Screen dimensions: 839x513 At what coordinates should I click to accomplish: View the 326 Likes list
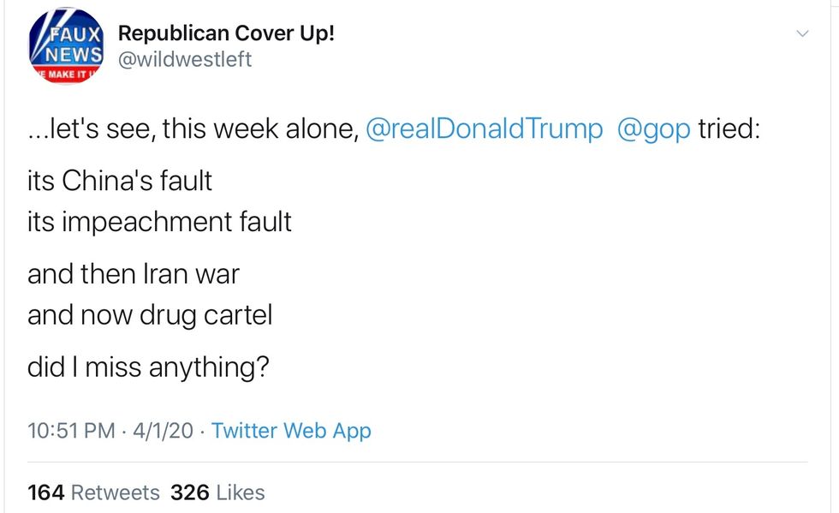tap(217, 492)
